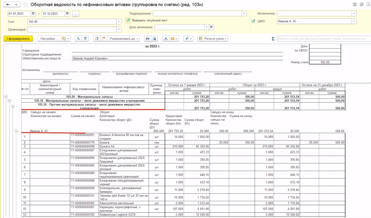Click Номер счета value 105.00

(325, 62)
